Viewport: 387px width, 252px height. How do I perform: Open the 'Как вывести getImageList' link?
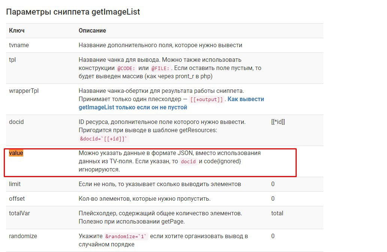(x=171, y=103)
